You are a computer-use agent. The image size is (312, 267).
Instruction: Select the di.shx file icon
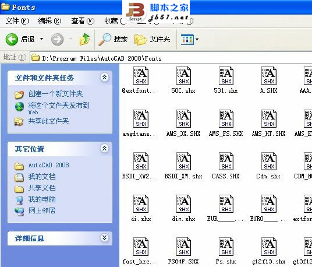141,204
